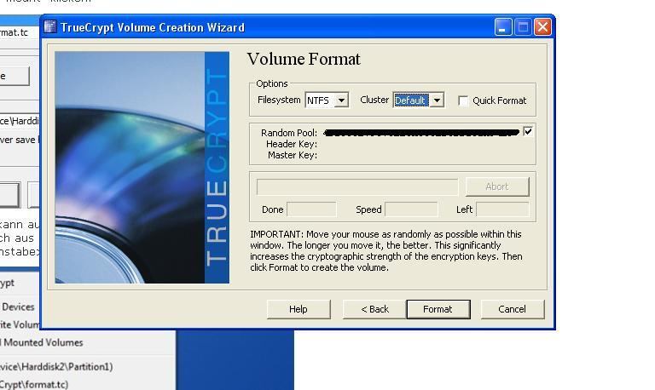
Task: Go back with the < Back button
Action: click(x=374, y=309)
